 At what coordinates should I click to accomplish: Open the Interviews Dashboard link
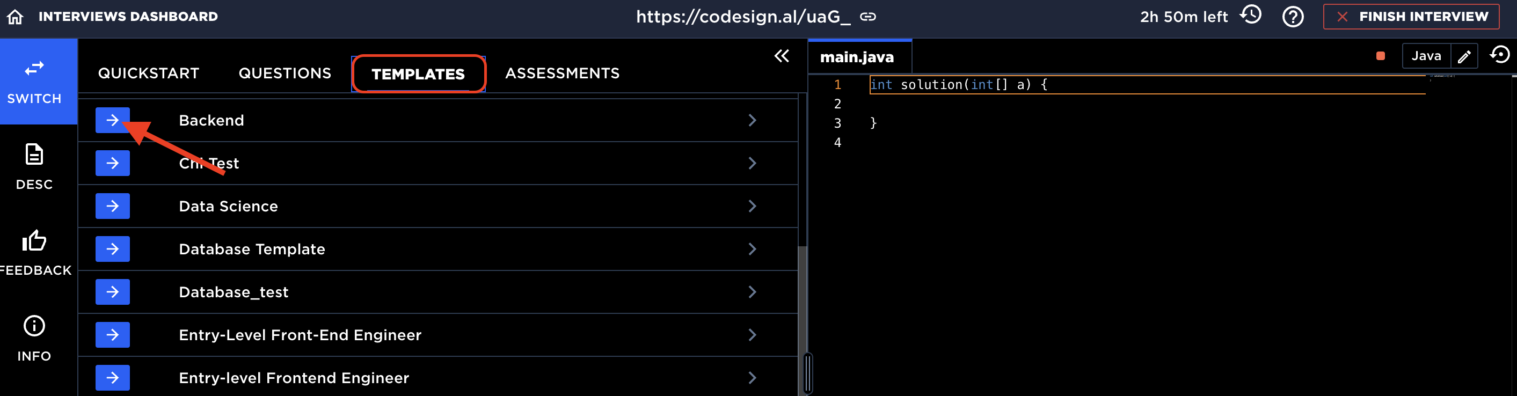click(x=128, y=17)
